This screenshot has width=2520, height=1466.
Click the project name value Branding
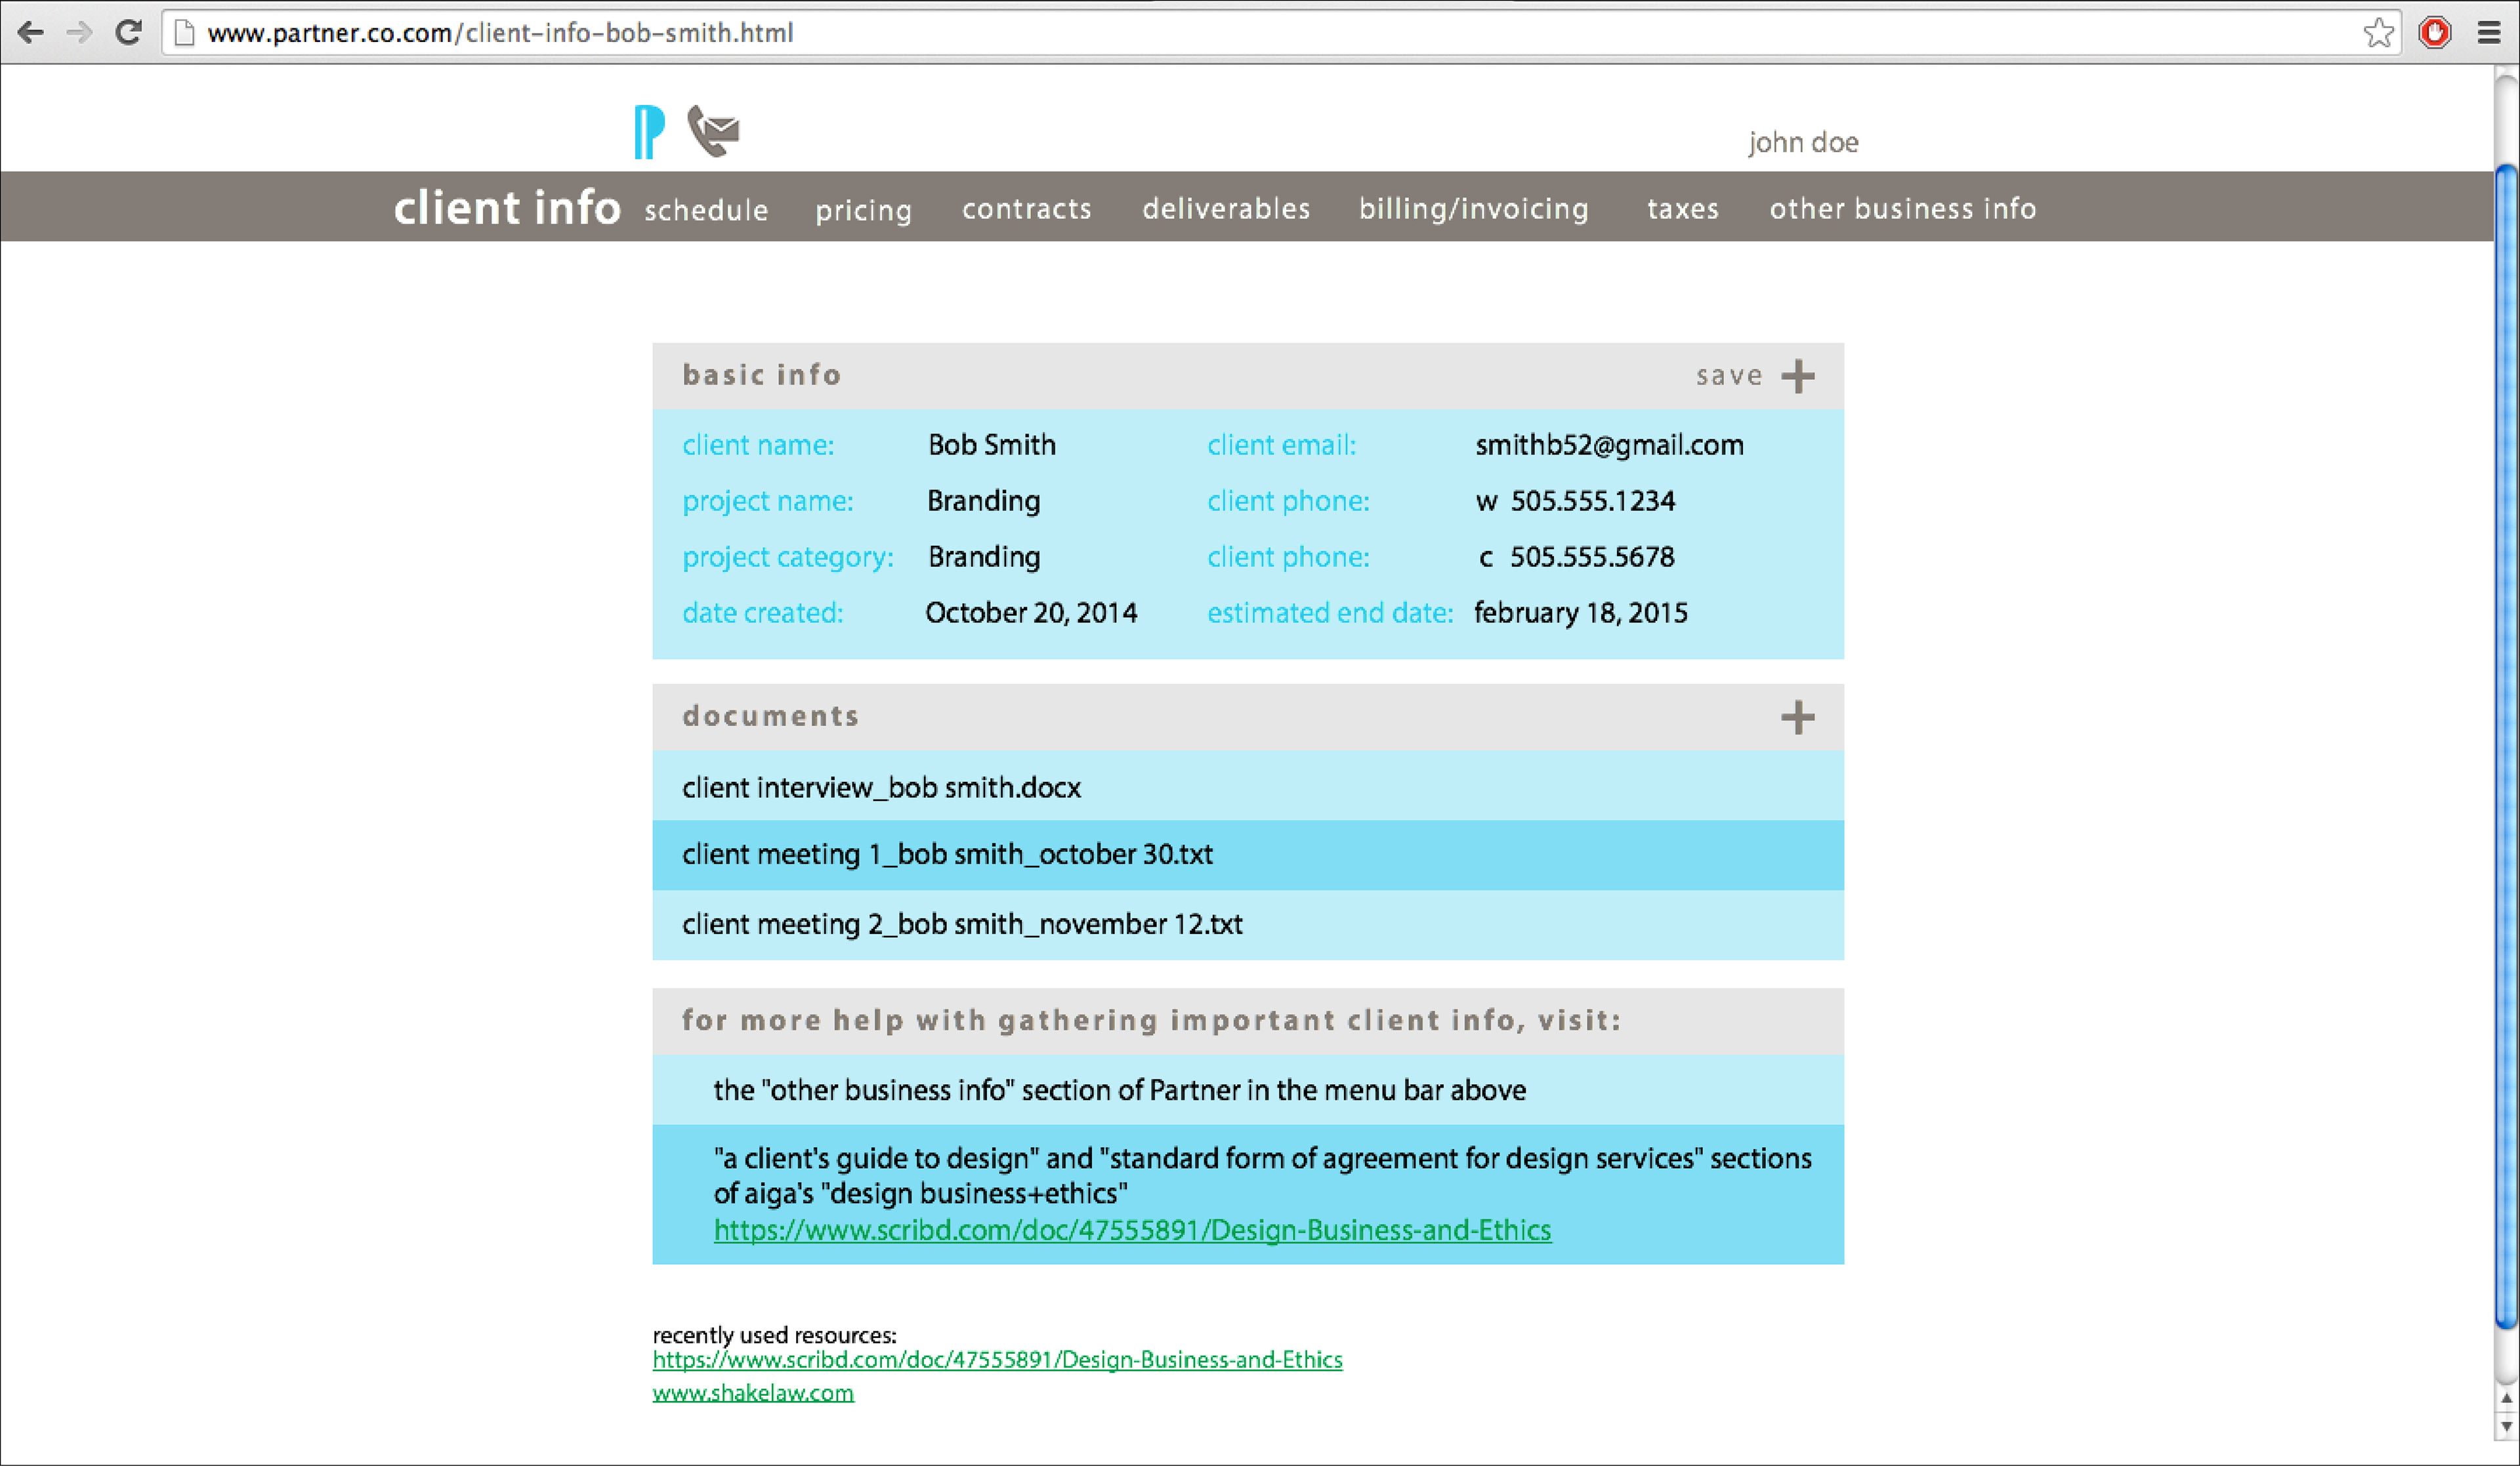point(984,500)
